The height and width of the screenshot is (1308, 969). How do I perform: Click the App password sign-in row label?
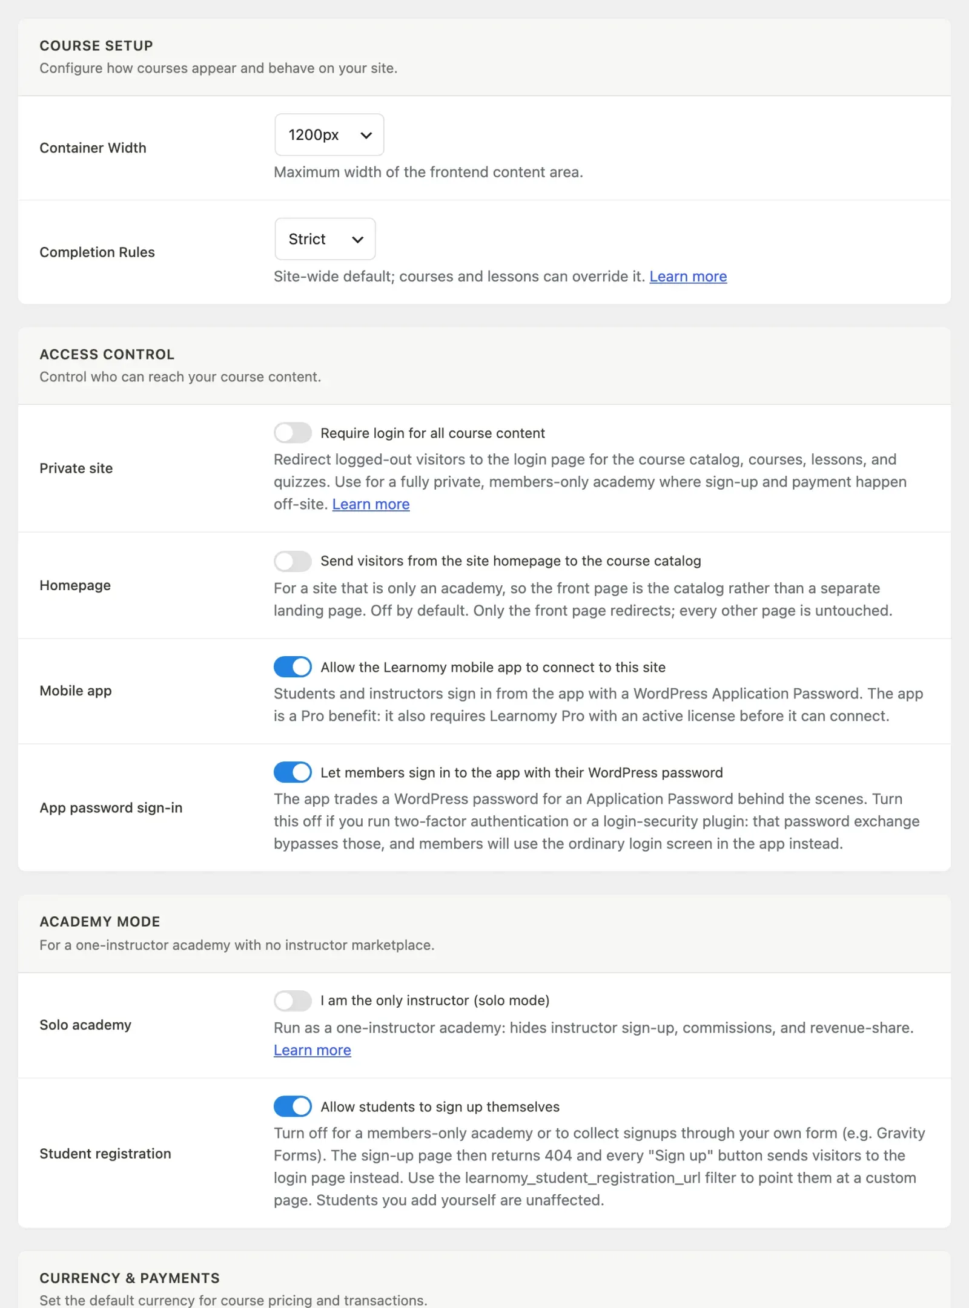click(x=111, y=807)
